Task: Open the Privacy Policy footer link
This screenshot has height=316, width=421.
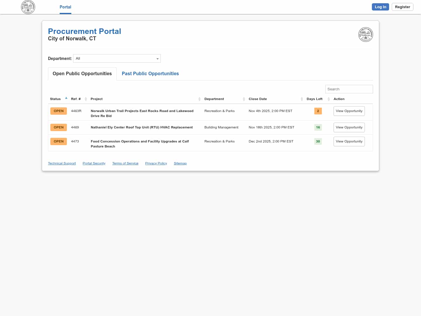Action: (156, 163)
